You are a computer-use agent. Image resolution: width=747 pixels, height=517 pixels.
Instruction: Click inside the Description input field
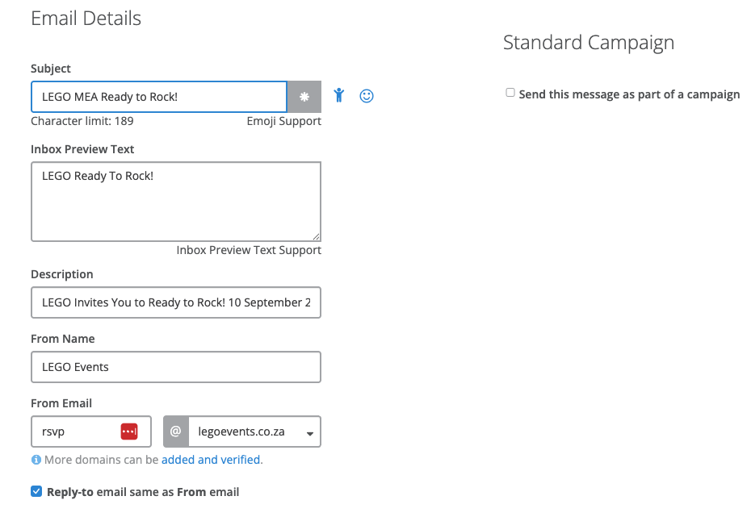(175, 302)
